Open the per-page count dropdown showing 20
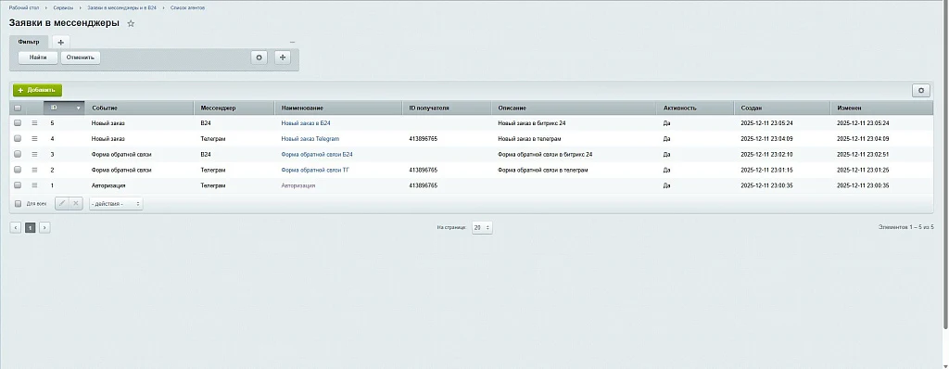This screenshot has height=369, width=949. click(482, 228)
